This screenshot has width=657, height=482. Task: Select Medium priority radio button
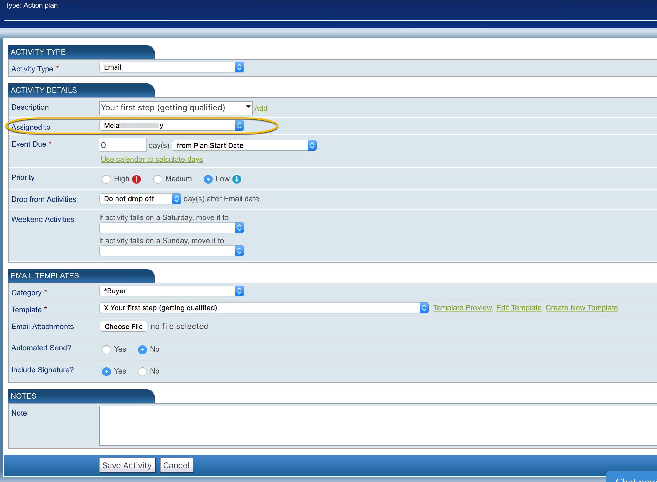point(158,179)
